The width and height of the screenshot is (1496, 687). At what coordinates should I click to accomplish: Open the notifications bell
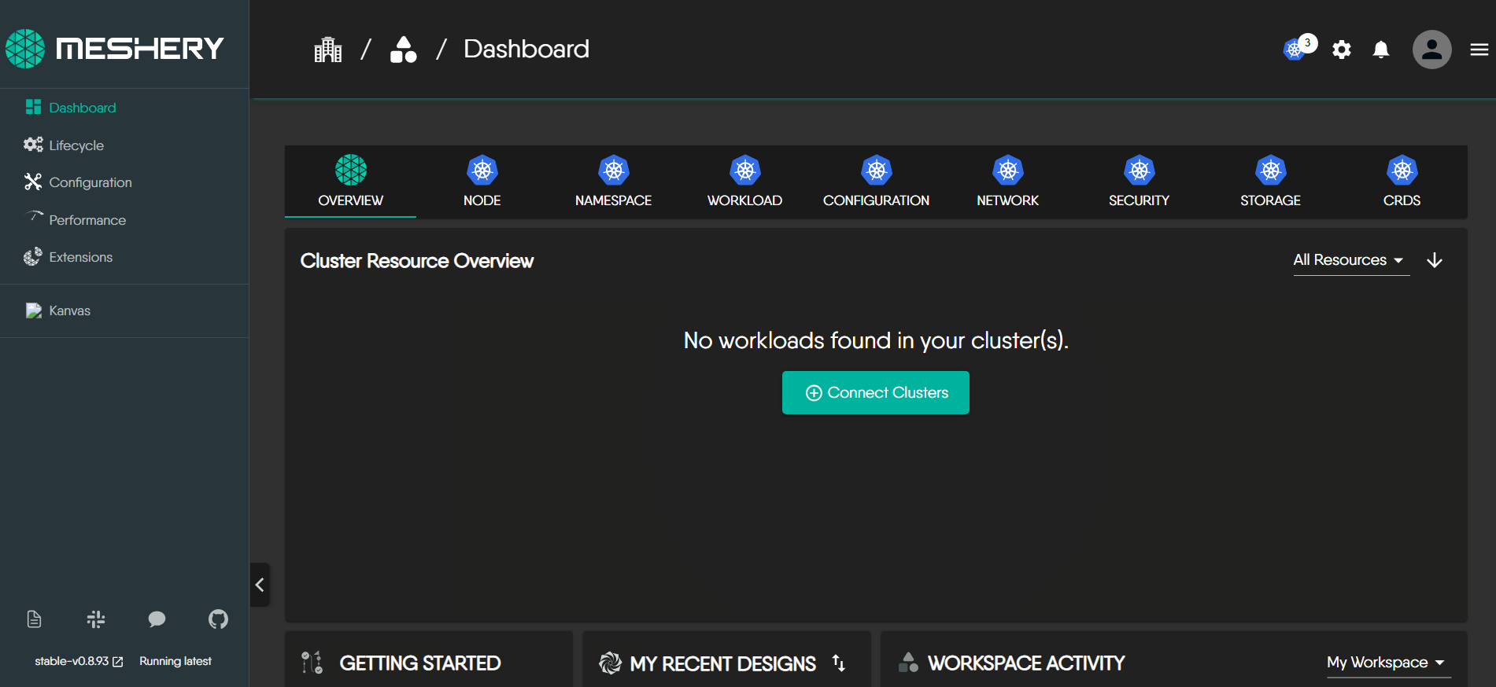click(1381, 50)
